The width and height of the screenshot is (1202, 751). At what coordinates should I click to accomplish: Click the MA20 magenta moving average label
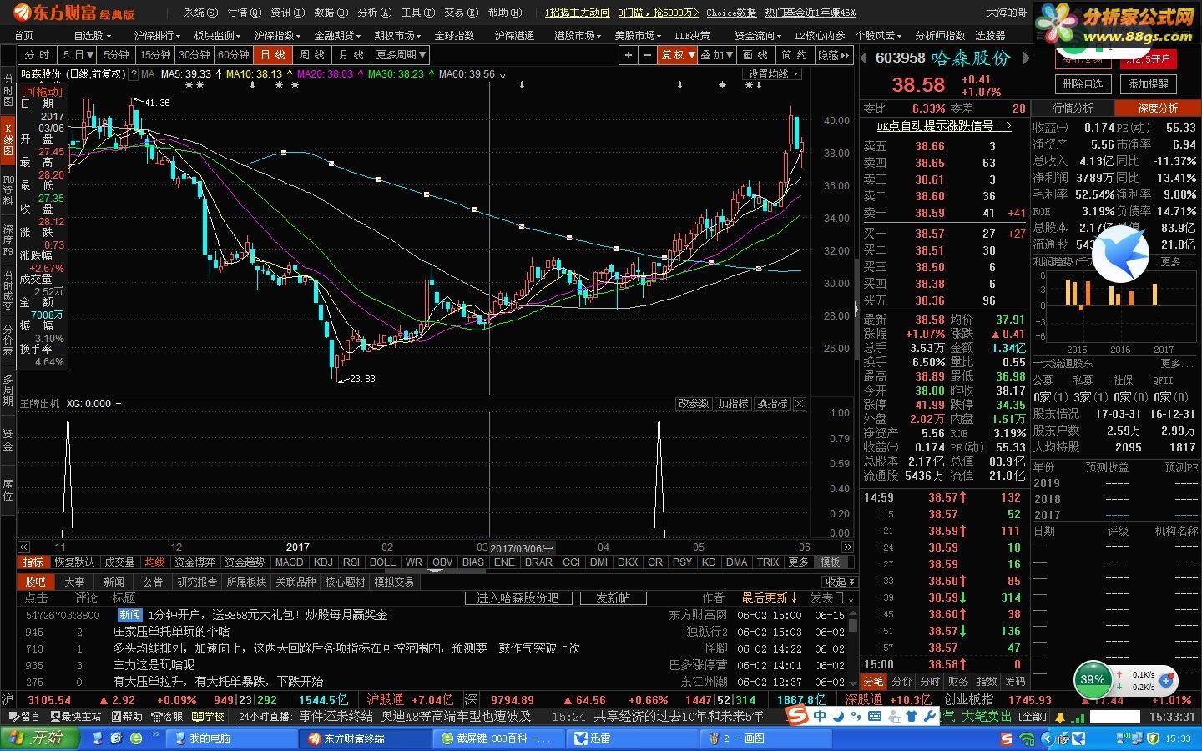(325, 74)
